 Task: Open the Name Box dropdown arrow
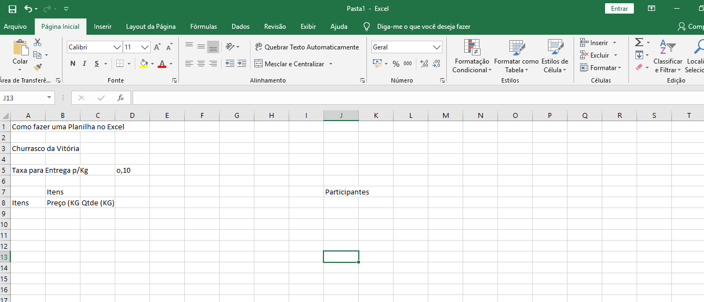[x=49, y=98]
